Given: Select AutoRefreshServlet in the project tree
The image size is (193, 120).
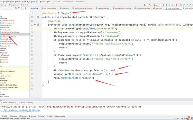Looking at the screenshot, I should (8, 20).
